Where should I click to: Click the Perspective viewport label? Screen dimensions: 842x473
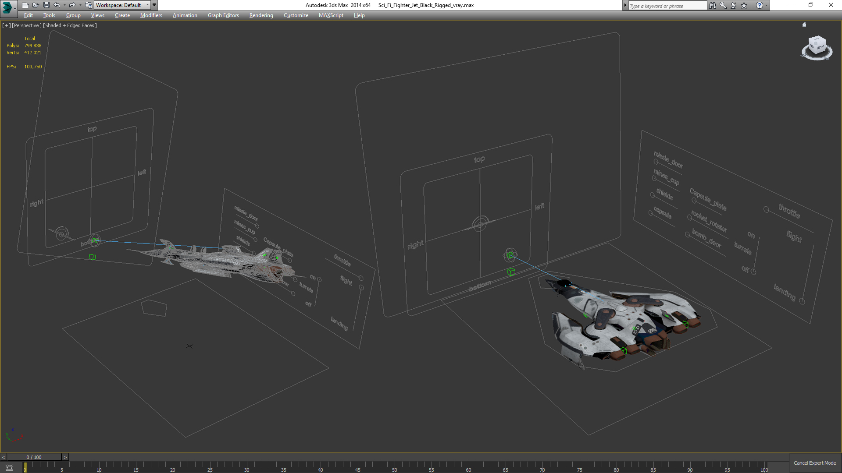point(26,25)
